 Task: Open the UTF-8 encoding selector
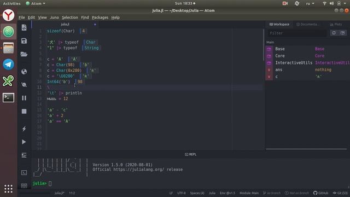coord(181,193)
